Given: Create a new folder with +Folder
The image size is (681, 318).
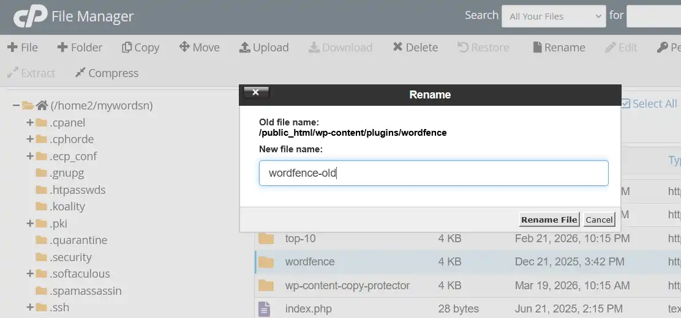Looking at the screenshot, I should click(80, 47).
